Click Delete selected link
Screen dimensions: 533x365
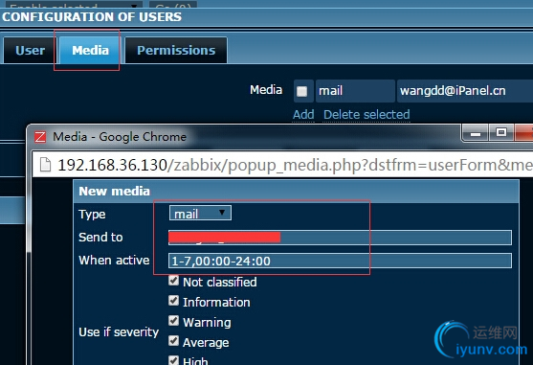(x=366, y=115)
